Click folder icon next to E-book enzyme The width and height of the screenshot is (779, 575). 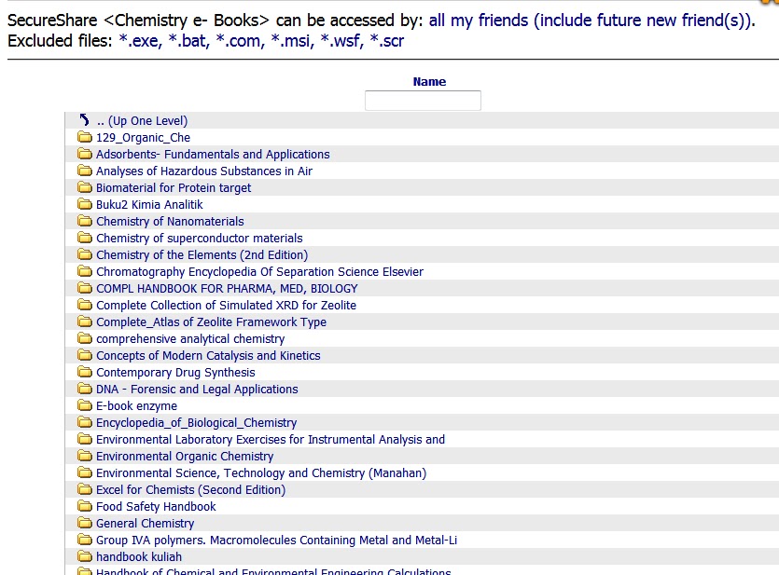click(85, 406)
